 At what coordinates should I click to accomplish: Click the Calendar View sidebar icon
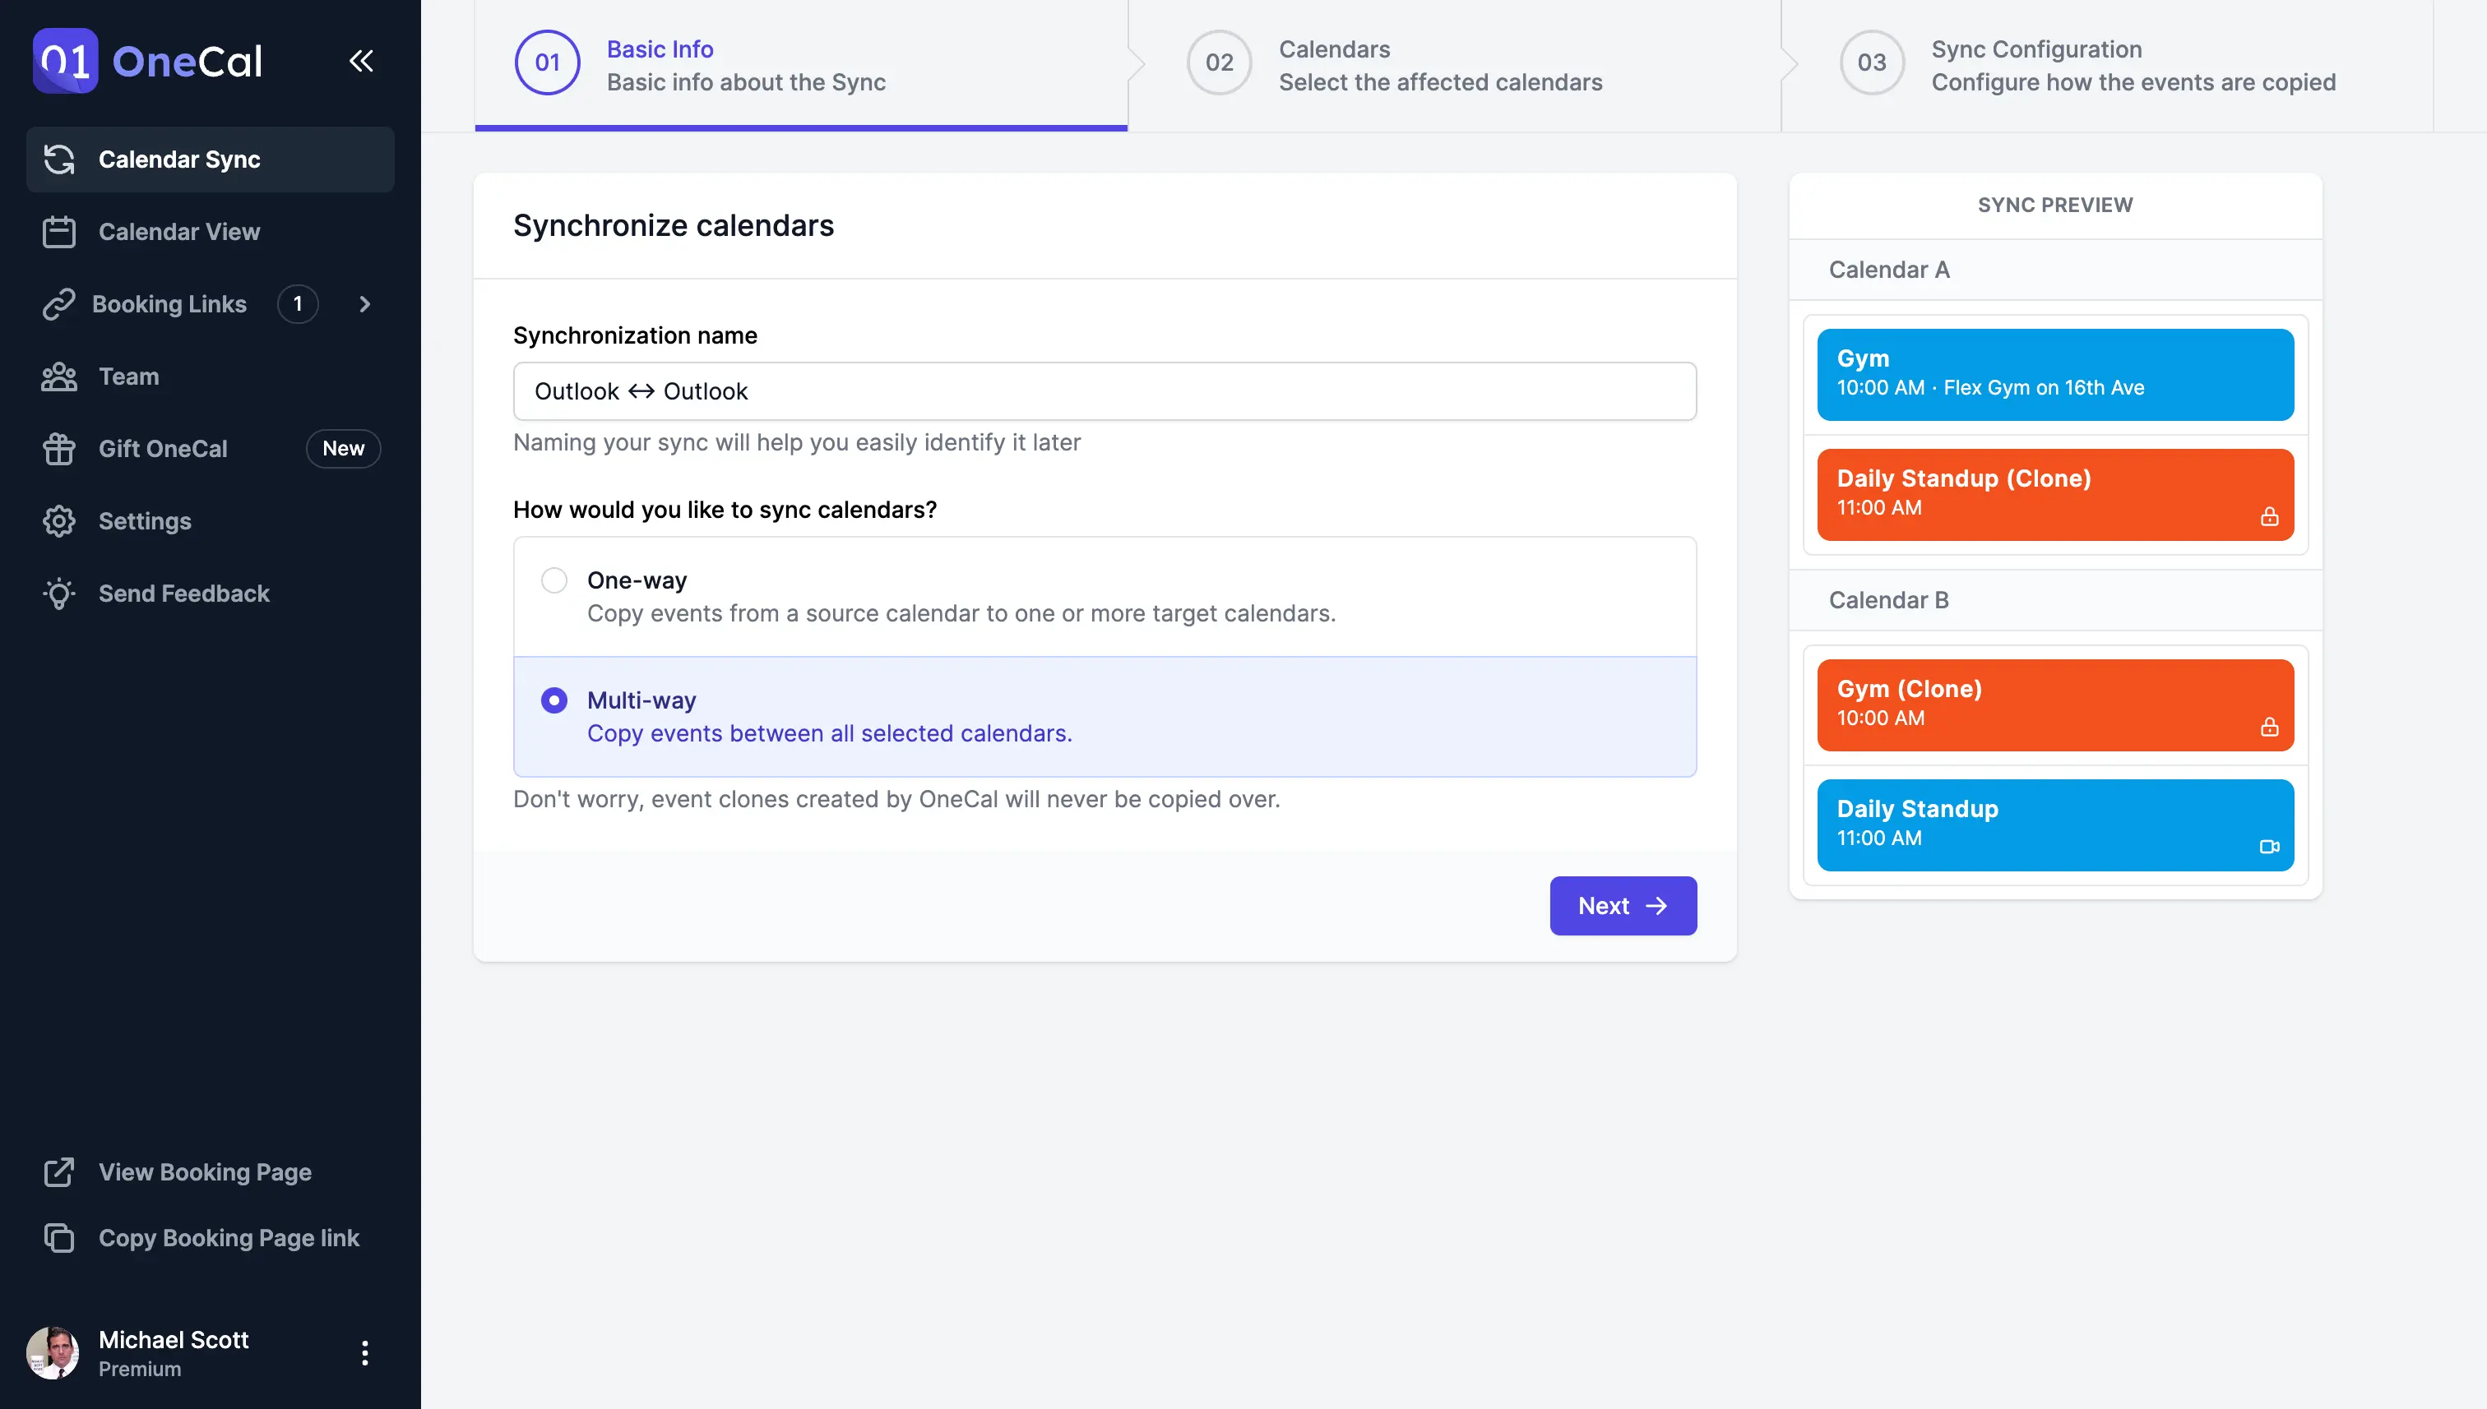(58, 229)
